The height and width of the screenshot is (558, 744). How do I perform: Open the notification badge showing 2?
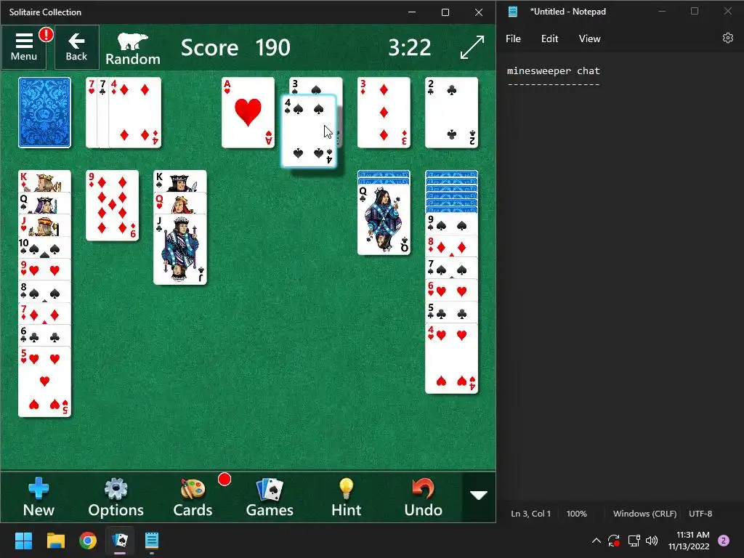(x=724, y=541)
